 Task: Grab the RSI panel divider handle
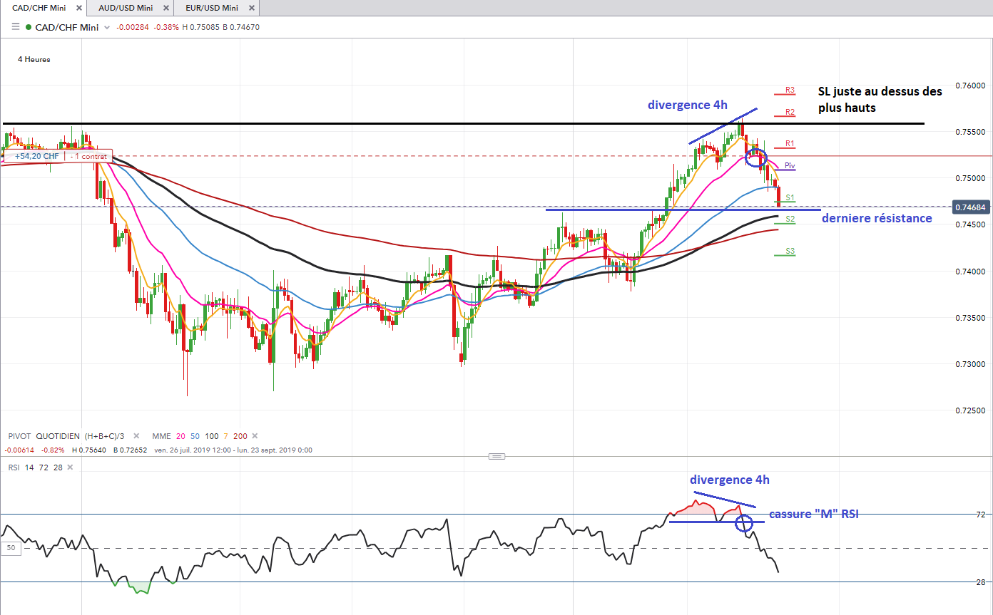[497, 456]
